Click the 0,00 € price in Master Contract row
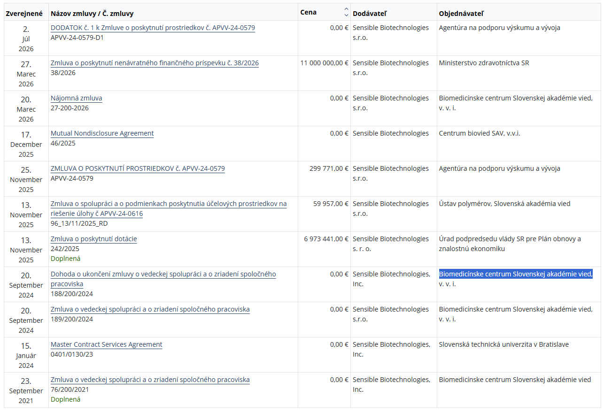 pos(339,344)
